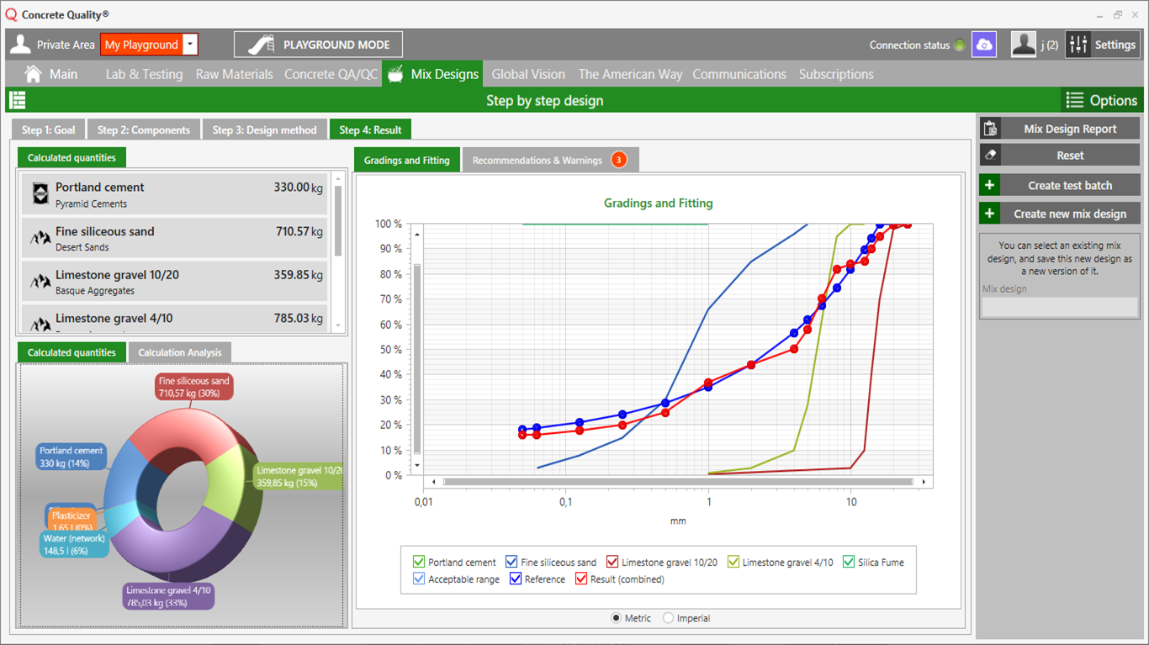The image size is (1149, 645).
Task: Open the Options menu
Action: coord(1102,99)
